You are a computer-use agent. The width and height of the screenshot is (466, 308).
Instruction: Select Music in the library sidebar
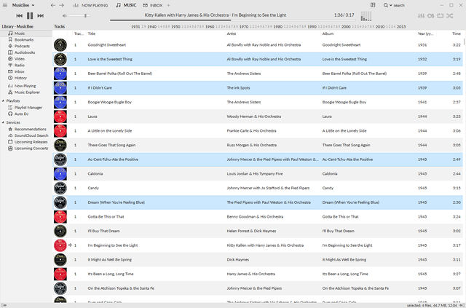click(26, 33)
